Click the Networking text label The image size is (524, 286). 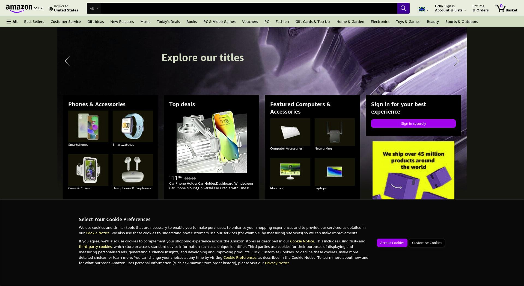point(323,148)
